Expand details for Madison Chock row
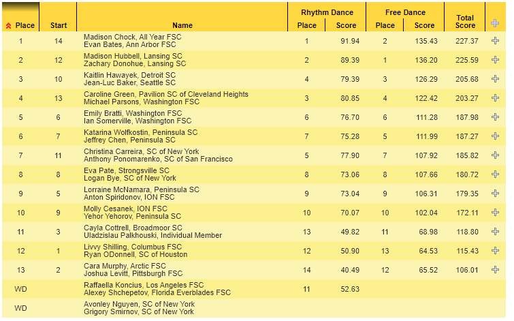Image resolution: width=514 pixels, height=321 pixels. [495, 41]
